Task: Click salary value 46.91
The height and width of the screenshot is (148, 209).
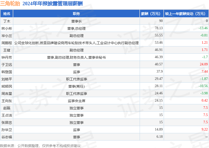Action: click(159, 50)
